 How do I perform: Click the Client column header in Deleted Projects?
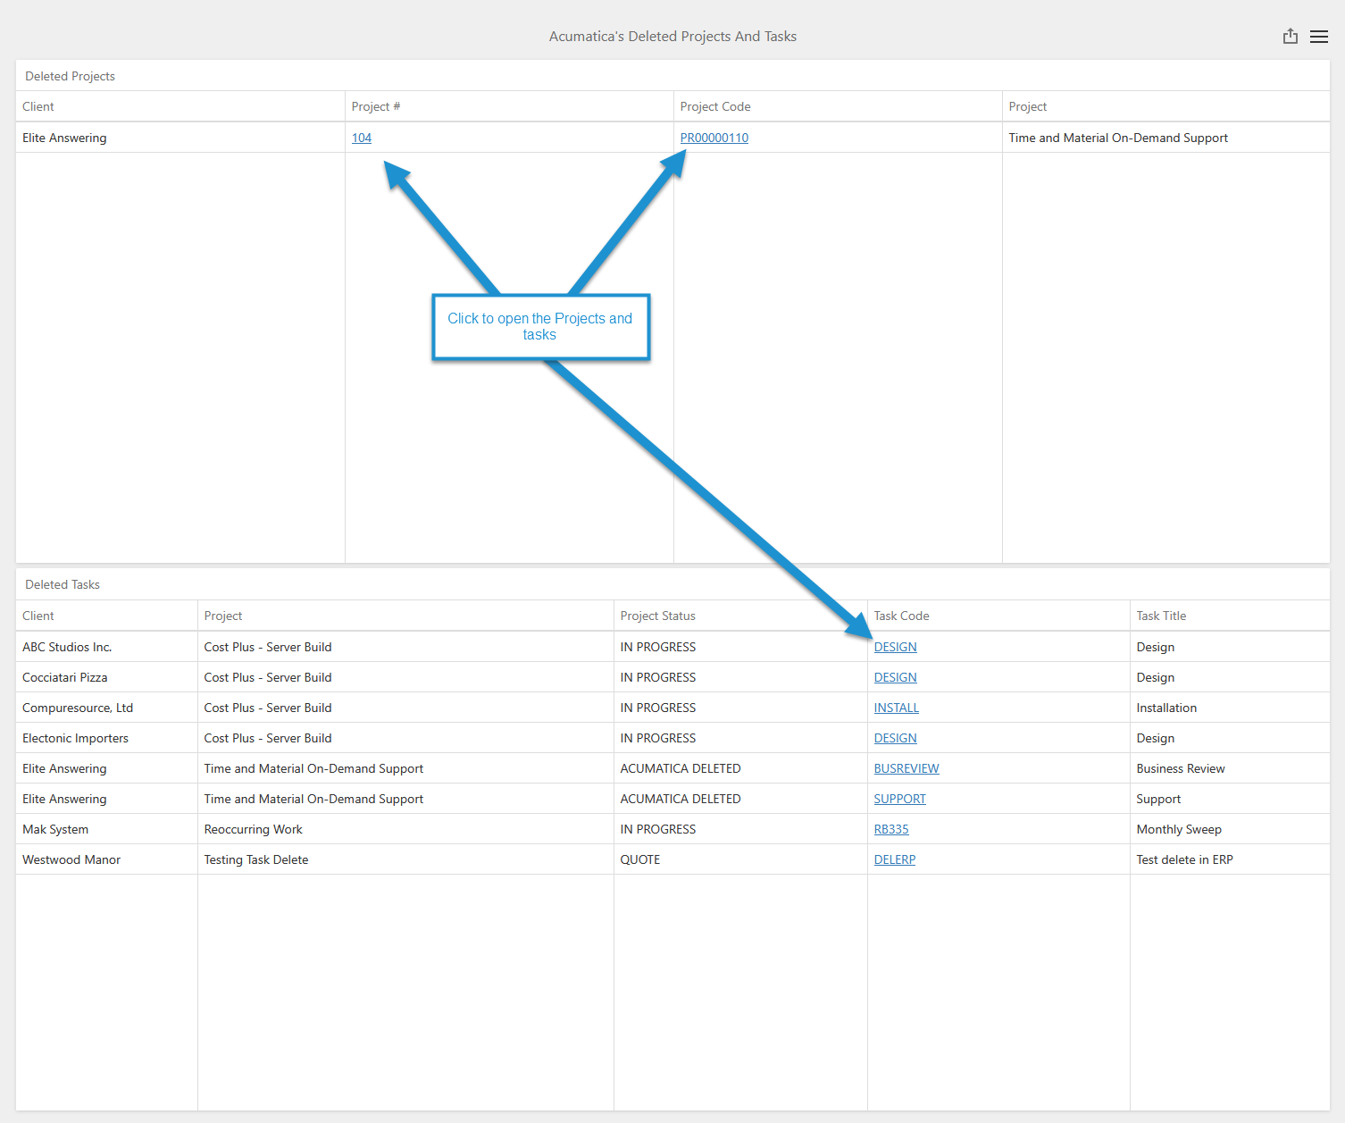(x=38, y=106)
